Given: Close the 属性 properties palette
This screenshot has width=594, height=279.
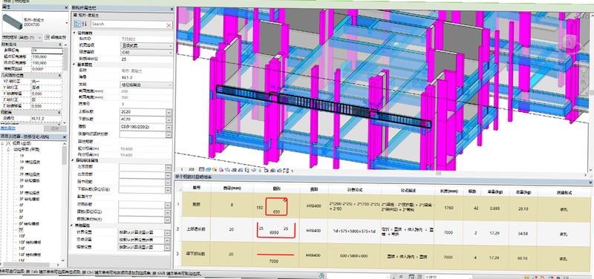Looking at the screenshot, I should tap(67, 7).
